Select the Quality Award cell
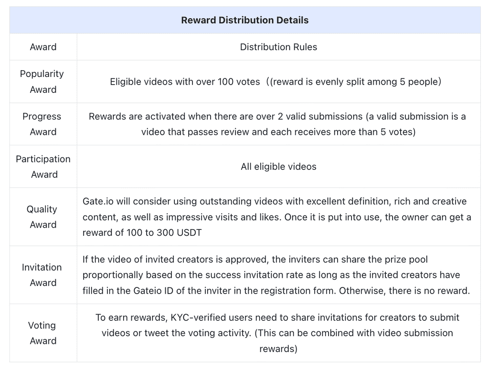 (42, 217)
